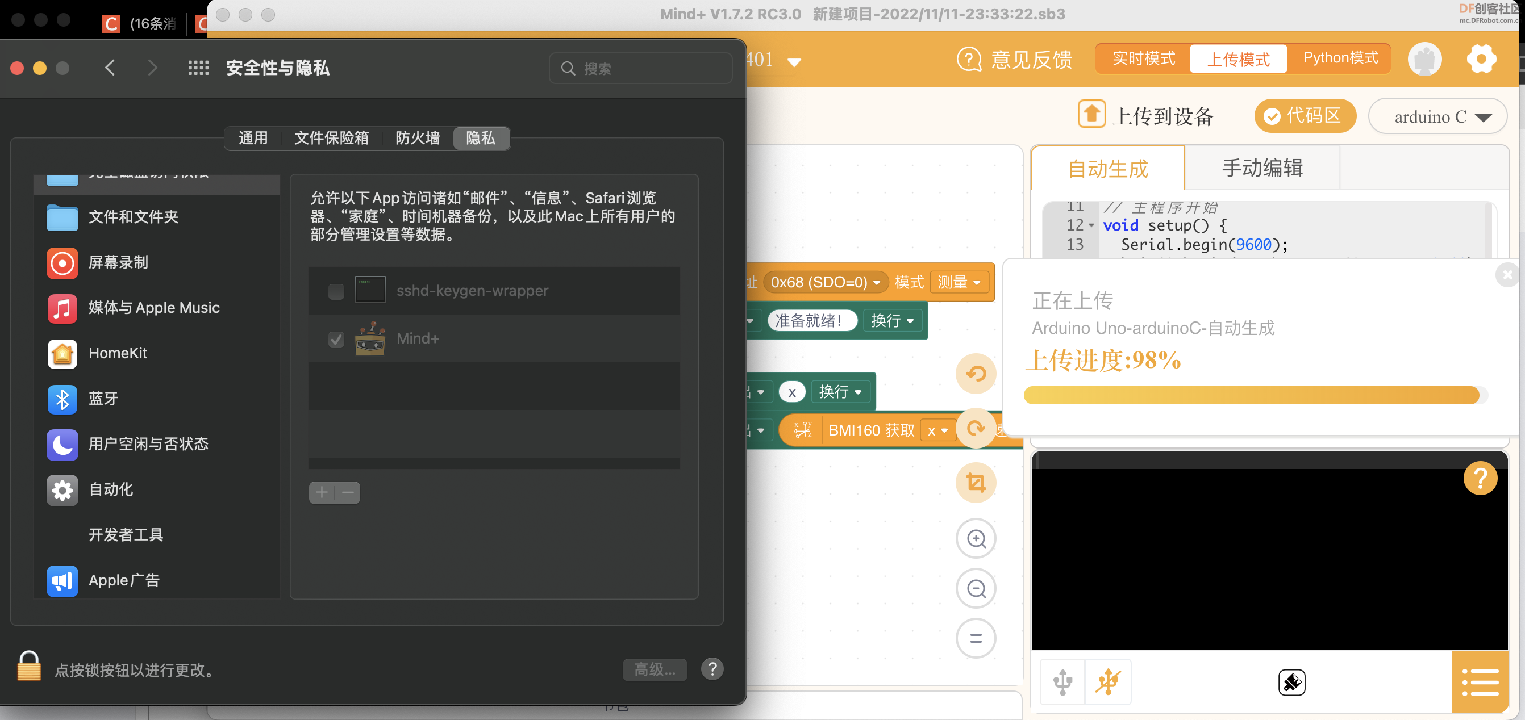Toggle the Mind+ full disk access checkbox
1525x720 pixels.
[x=336, y=340]
